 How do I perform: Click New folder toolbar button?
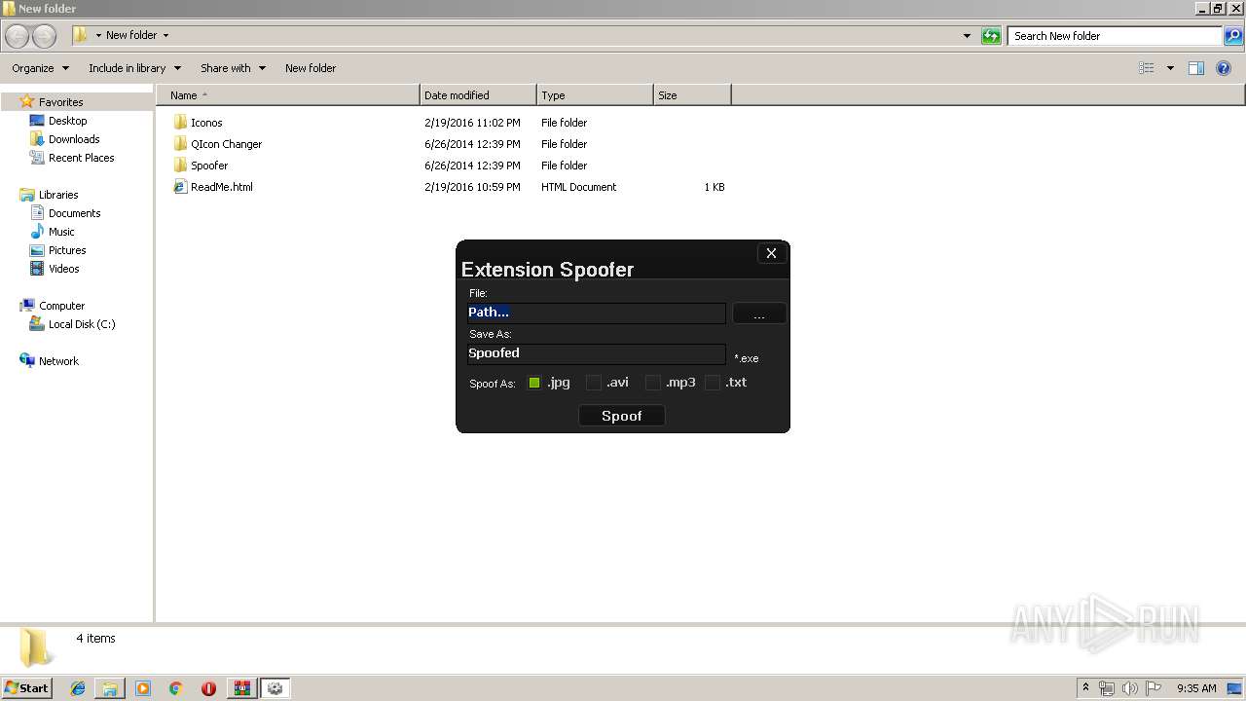click(311, 68)
